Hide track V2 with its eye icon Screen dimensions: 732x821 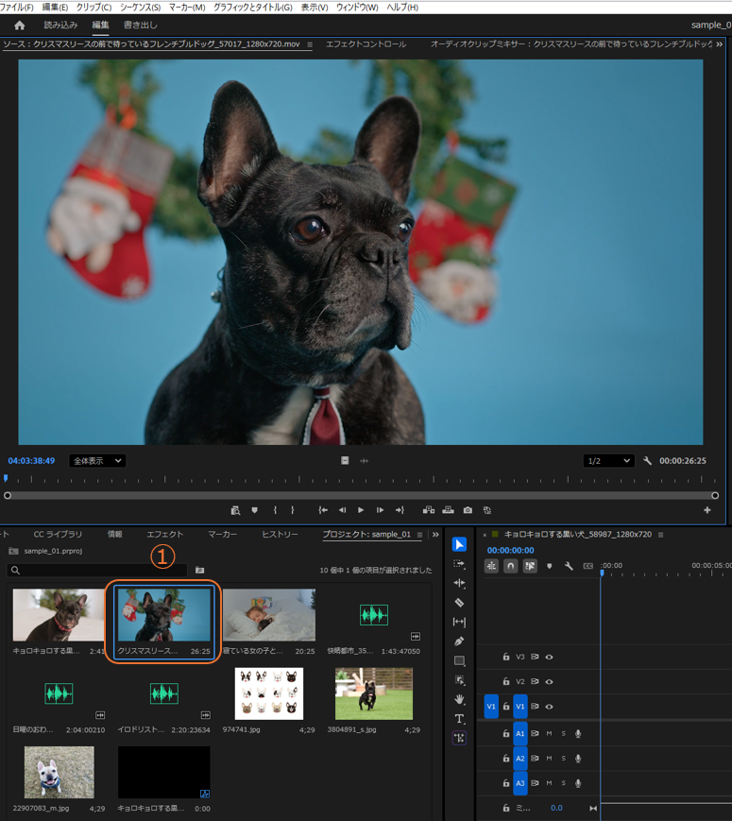(549, 682)
